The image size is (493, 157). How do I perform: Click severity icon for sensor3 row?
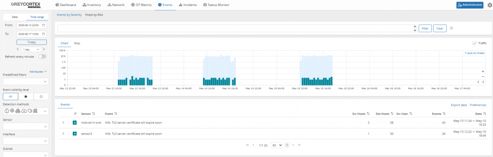pyautogui.click(x=75, y=133)
